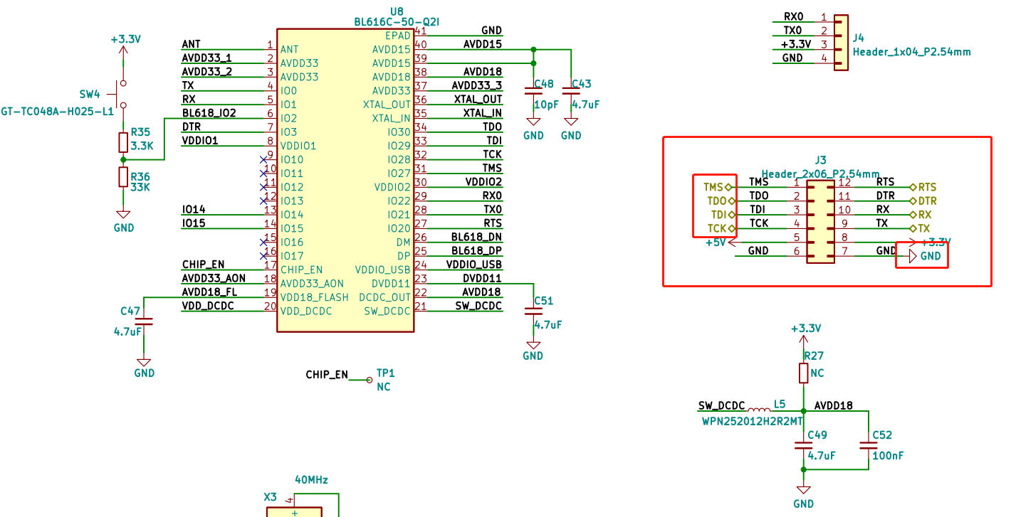
Task: Select the DTR hierarchical label right of J3
Action: coord(924,201)
